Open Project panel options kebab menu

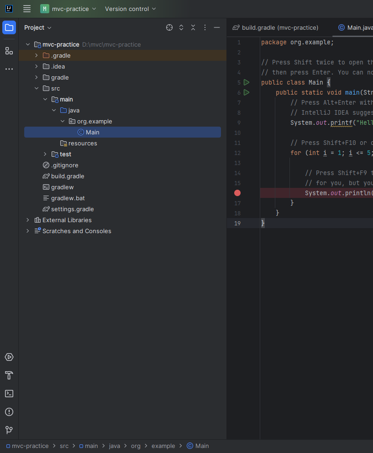pos(205,27)
